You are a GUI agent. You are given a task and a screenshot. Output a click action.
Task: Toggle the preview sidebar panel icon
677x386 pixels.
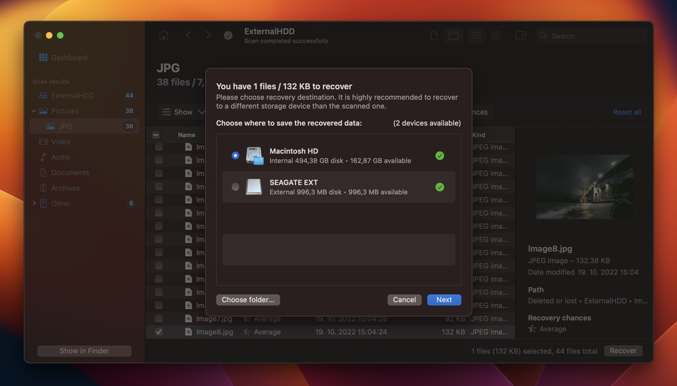click(520, 35)
